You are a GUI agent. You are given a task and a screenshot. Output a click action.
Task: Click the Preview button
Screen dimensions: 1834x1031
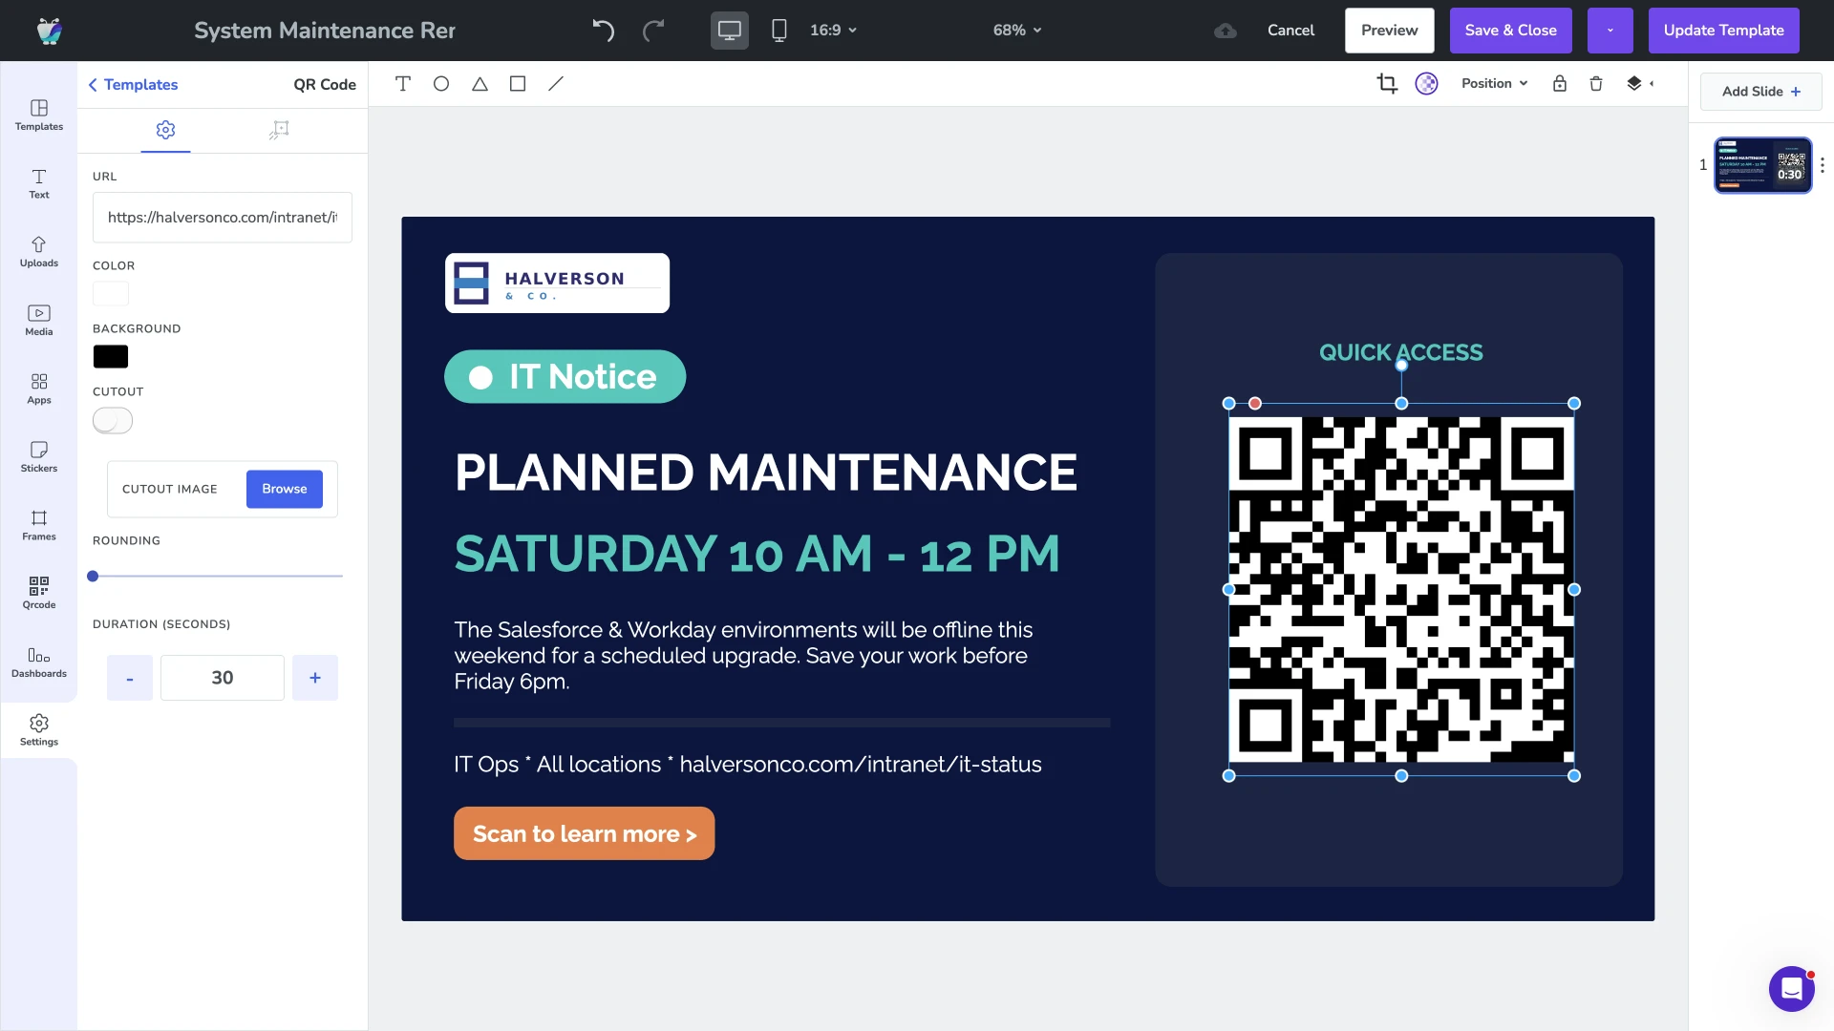1390,31
